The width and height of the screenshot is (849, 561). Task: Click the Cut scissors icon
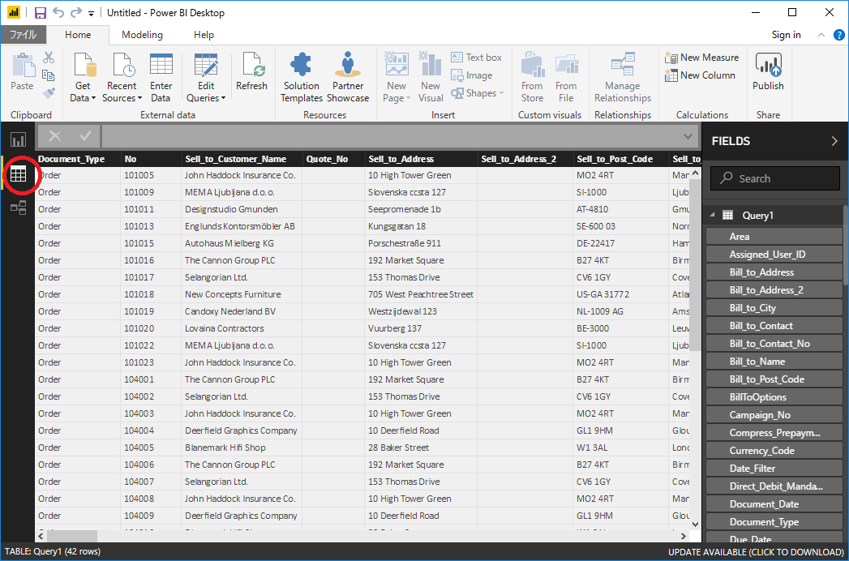point(49,58)
